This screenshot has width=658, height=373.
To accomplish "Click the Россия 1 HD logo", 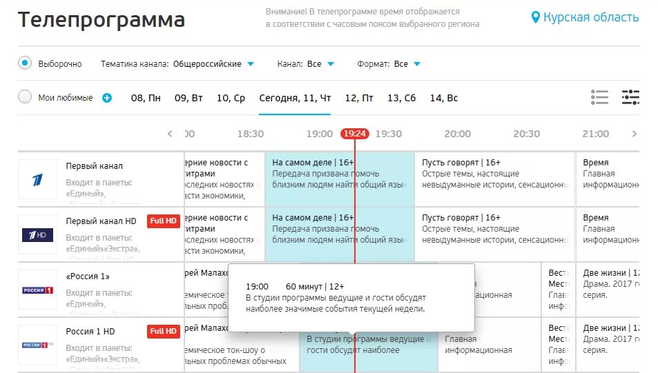I will coord(38,344).
